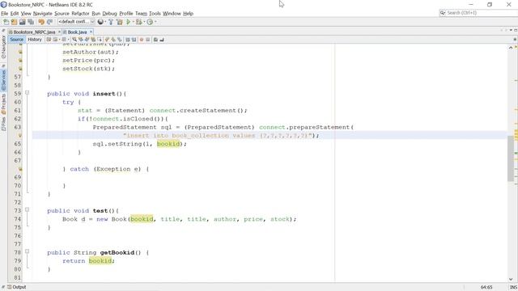Image resolution: width=518 pixels, height=291 pixels.
Task: Click the scrollbar down arrow
Action: [x=511, y=279]
